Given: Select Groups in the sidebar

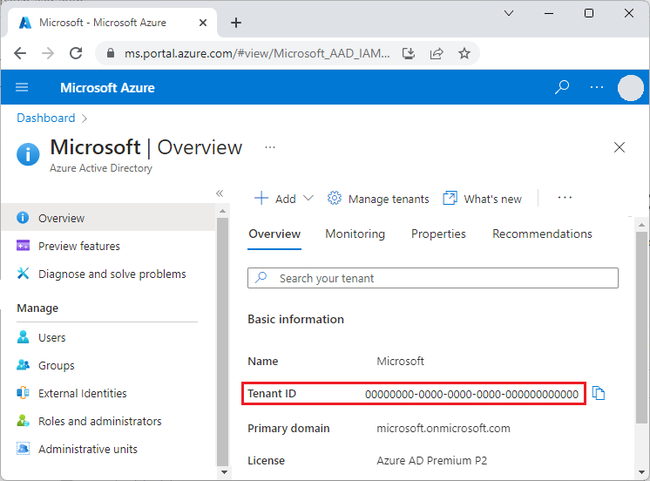Looking at the screenshot, I should 56,365.
